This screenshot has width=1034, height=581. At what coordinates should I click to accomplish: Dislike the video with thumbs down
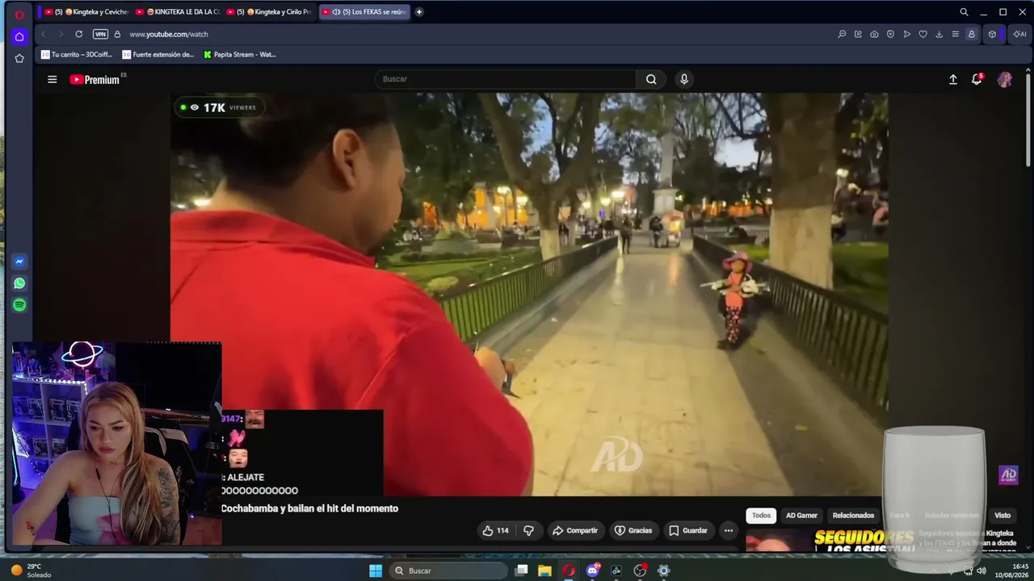pos(529,530)
